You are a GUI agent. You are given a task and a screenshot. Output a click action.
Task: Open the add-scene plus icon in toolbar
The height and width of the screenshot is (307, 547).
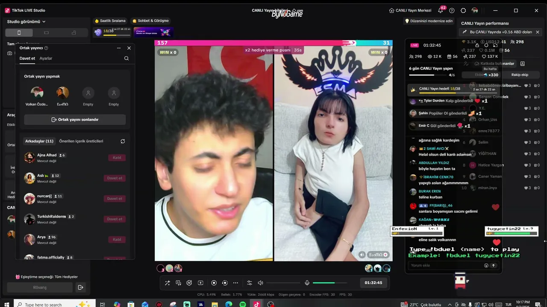200,283
